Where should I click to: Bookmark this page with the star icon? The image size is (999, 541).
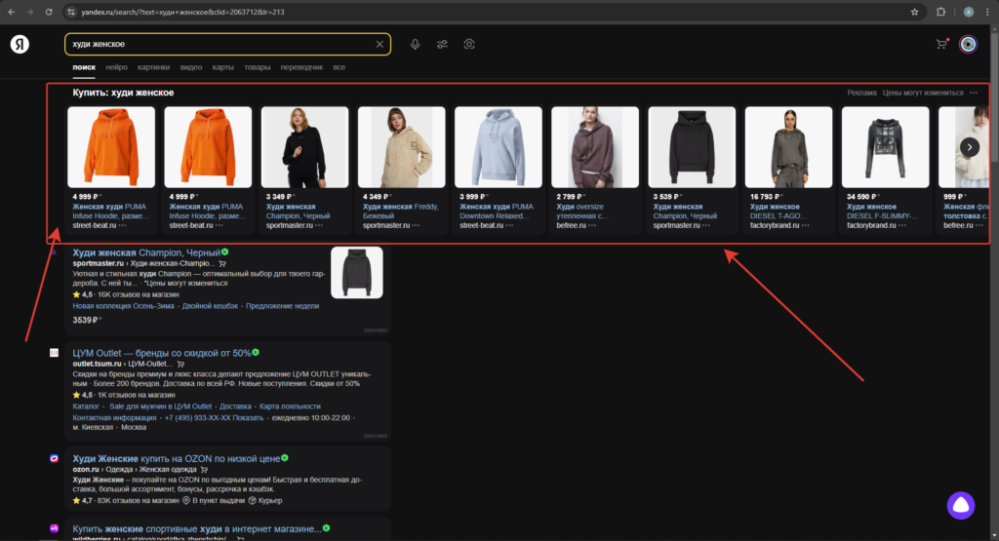(915, 12)
